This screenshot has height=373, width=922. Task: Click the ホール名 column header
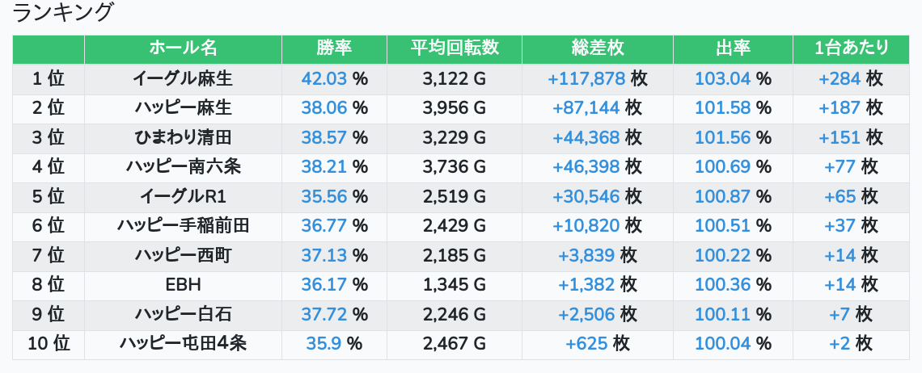pyautogui.click(x=183, y=48)
